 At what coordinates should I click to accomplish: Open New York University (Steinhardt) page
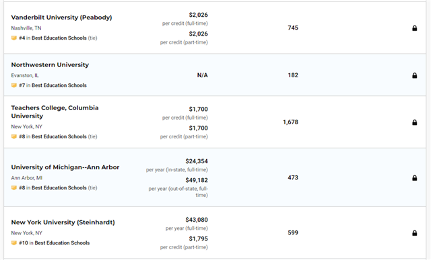coord(63,222)
